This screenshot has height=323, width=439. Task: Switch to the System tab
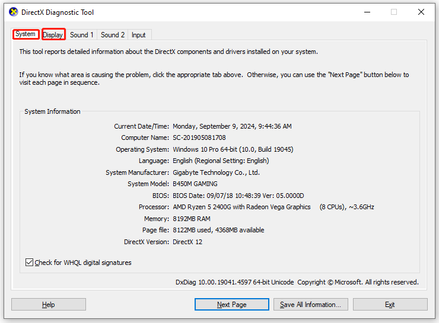(26, 34)
